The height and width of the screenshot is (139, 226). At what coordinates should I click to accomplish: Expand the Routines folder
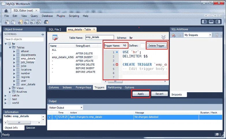click(10, 92)
